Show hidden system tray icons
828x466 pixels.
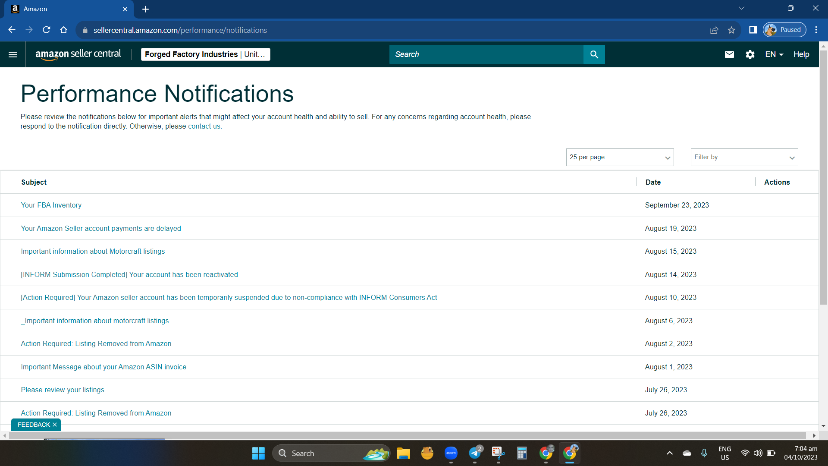point(670,453)
